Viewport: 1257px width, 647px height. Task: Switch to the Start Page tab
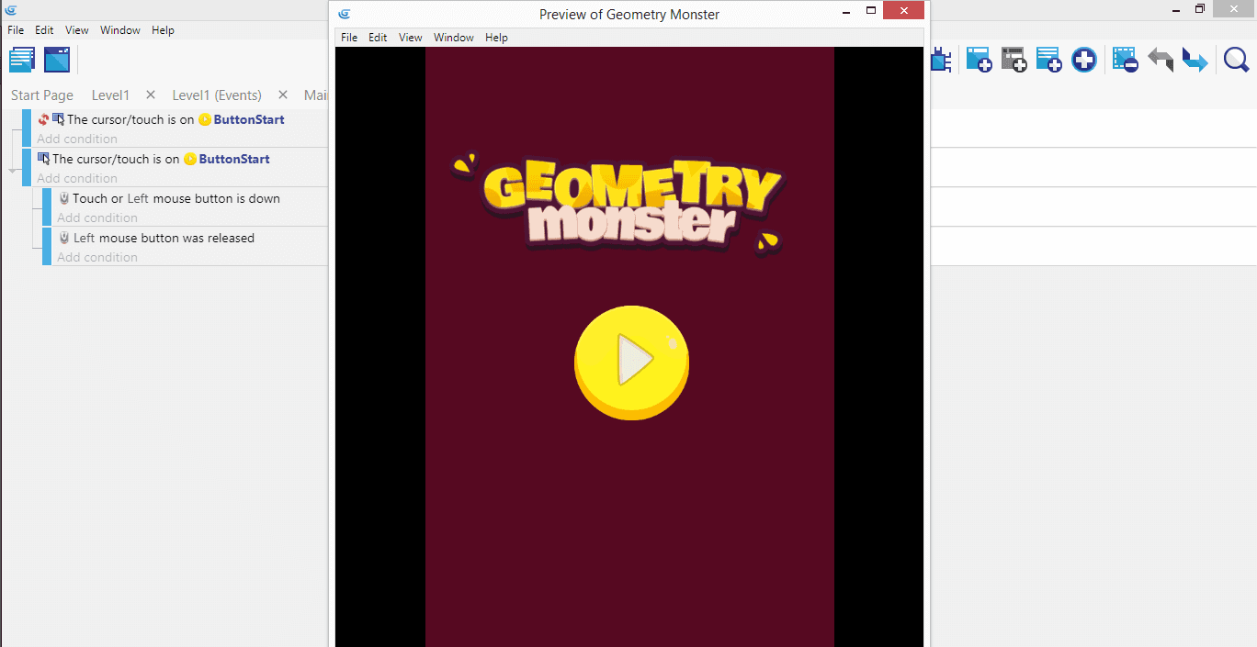pos(42,95)
